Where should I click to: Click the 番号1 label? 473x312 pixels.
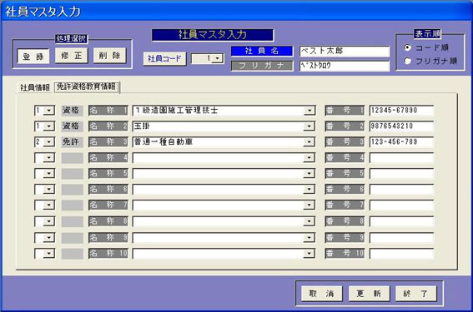coord(345,111)
